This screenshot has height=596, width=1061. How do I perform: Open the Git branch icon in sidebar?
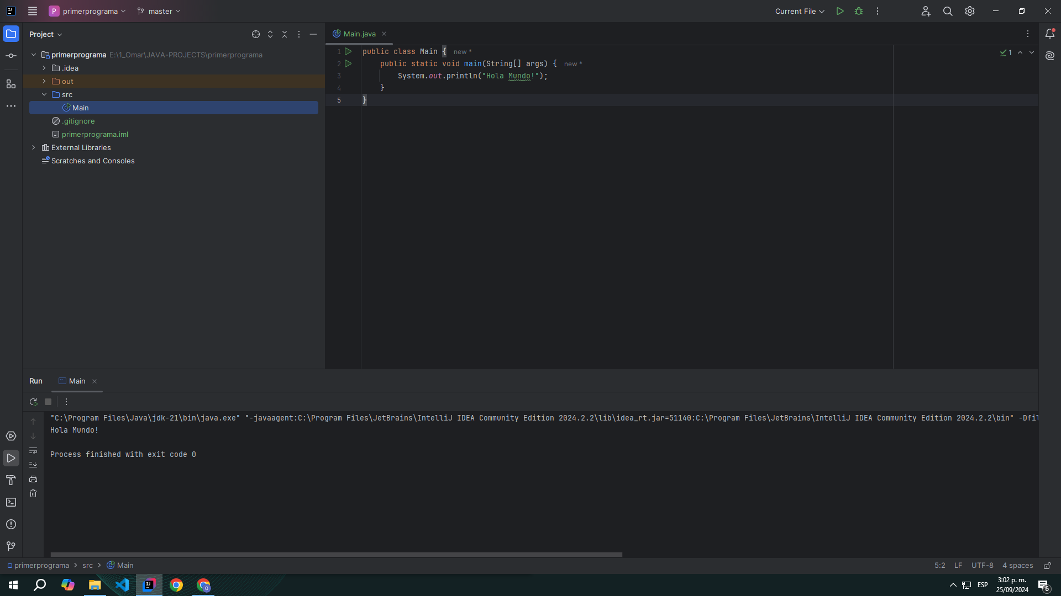[11, 546]
